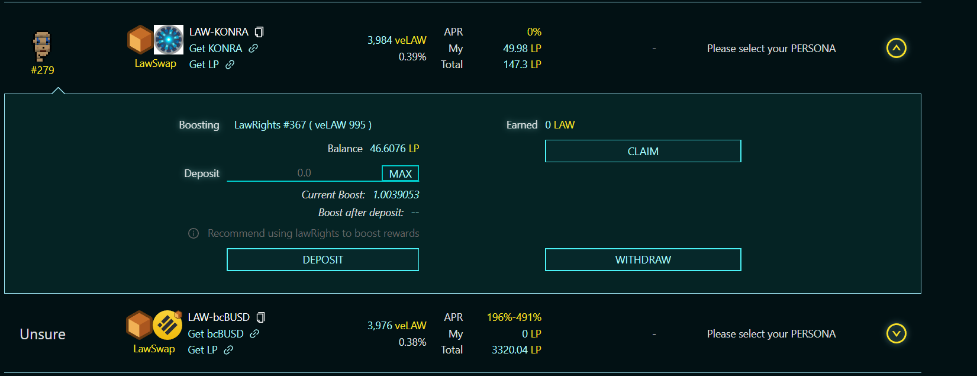
Task: Open Get LP link icon for LAW-bcBUSD
Action: point(228,350)
